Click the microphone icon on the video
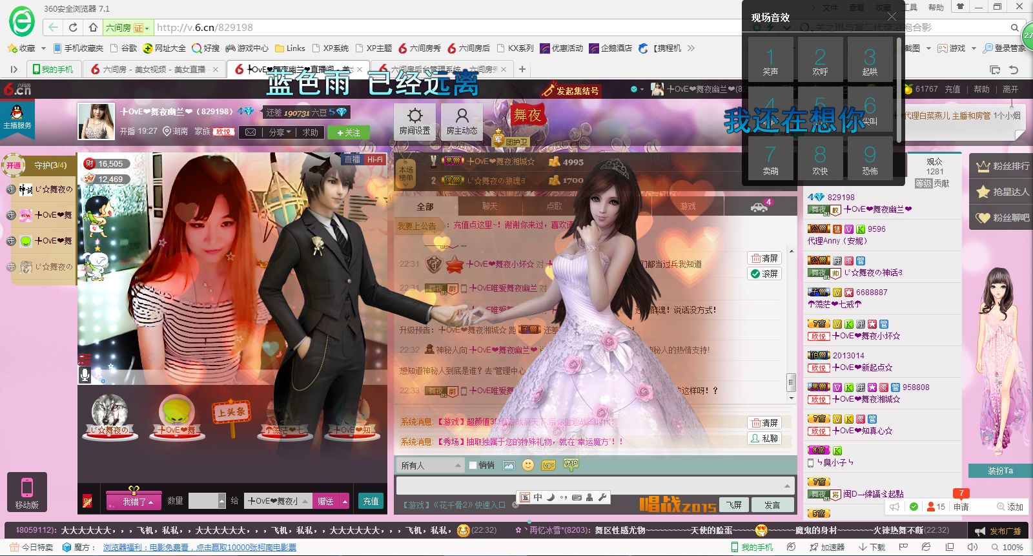The width and height of the screenshot is (1033, 556). click(x=85, y=375)
